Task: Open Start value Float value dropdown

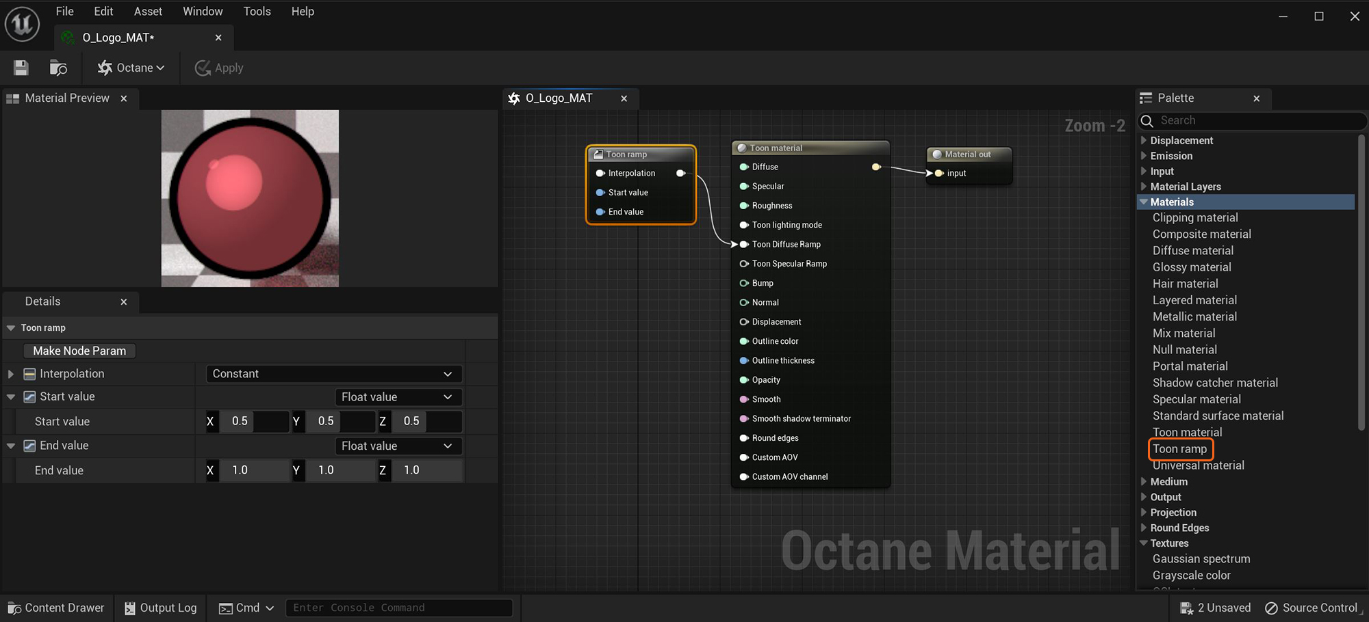Action: tap(398, 397)
